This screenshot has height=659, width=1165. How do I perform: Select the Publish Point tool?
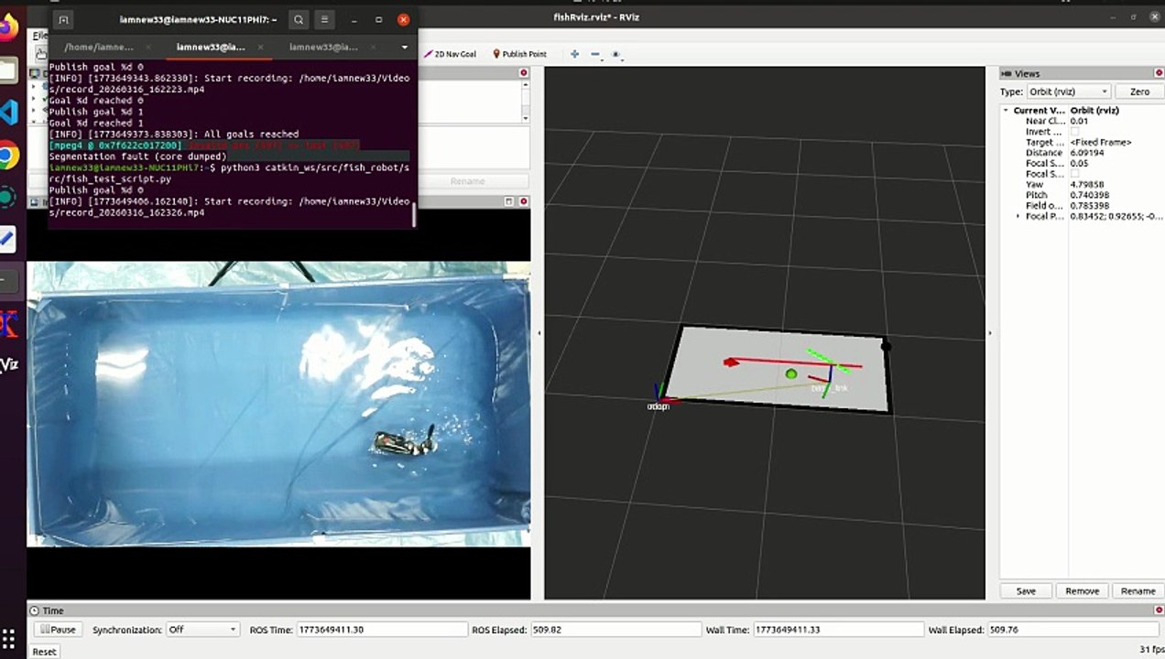pyautogui.click(x=519, y=54)
